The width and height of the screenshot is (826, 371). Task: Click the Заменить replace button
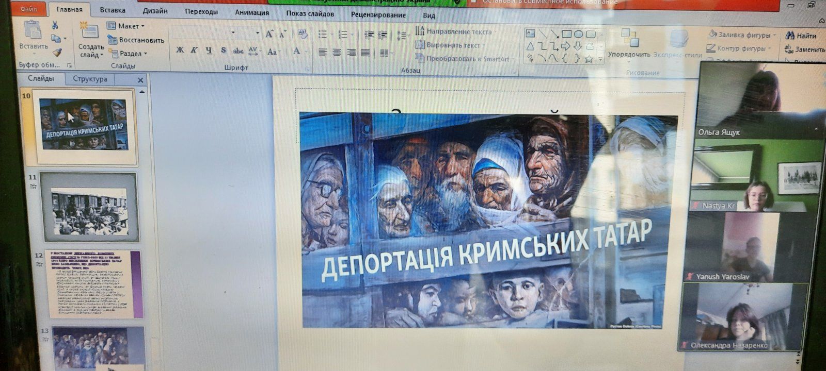pos(804,49)
